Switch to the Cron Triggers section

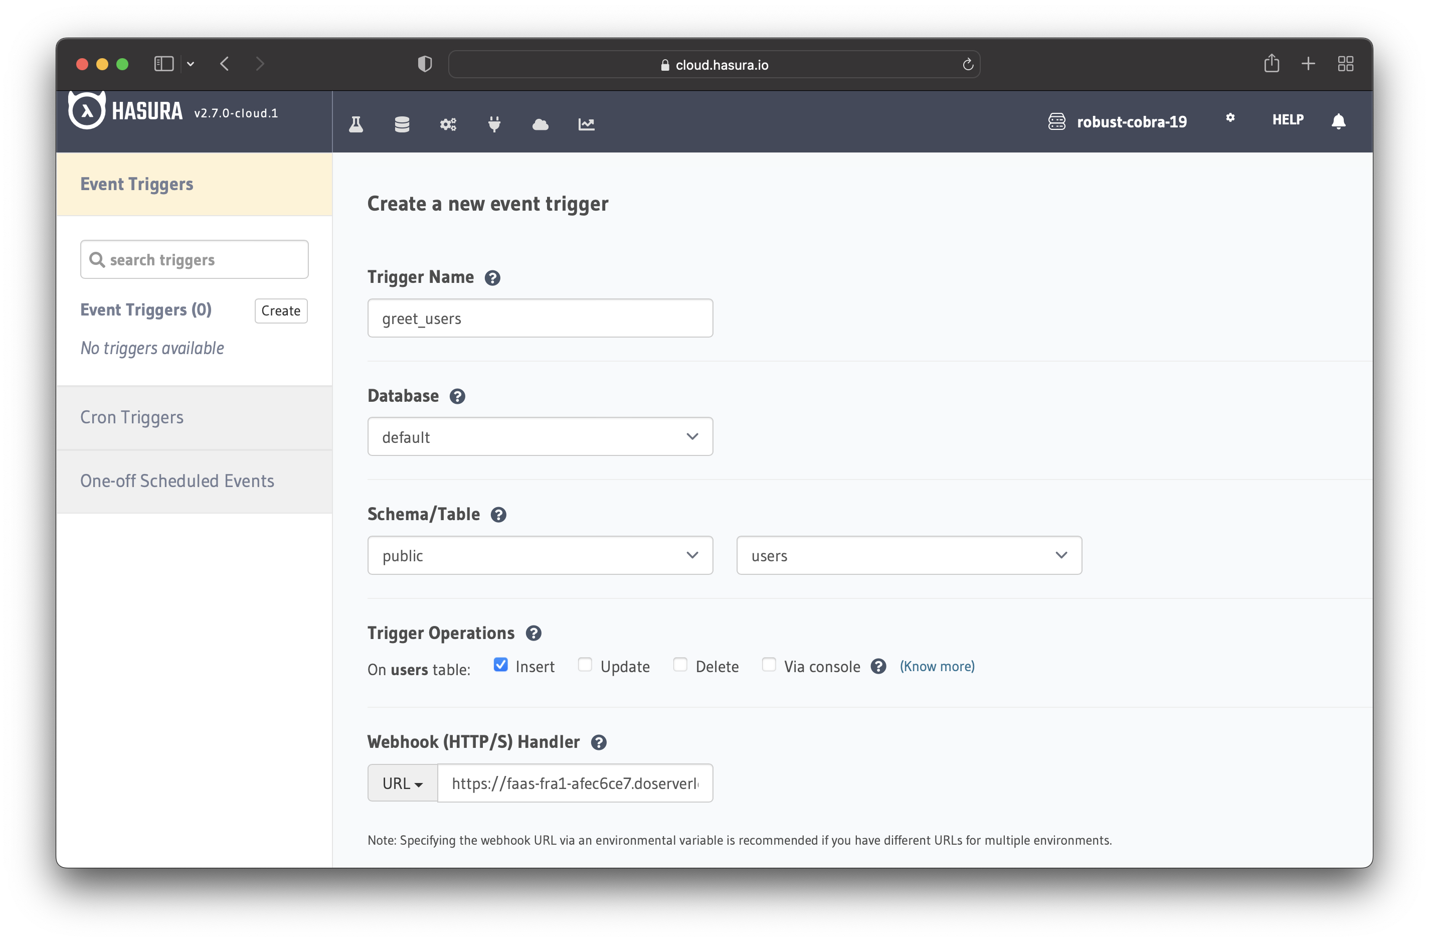point(131,417)
